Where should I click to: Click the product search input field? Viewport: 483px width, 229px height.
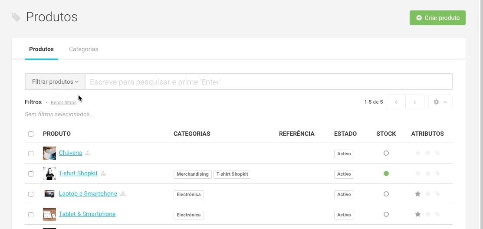coord(268,82)
